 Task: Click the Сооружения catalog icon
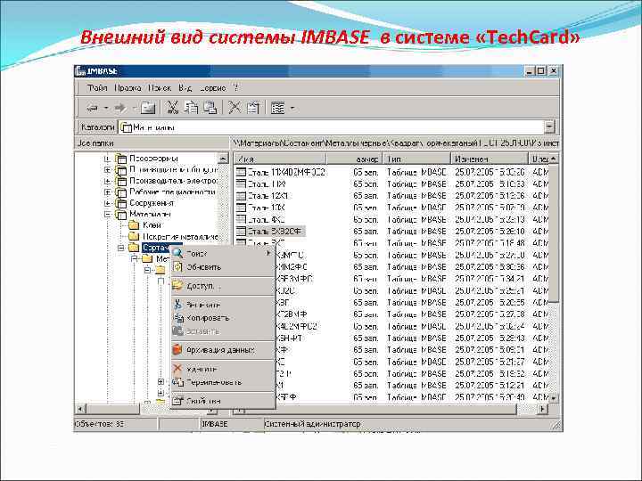(121, 203)
